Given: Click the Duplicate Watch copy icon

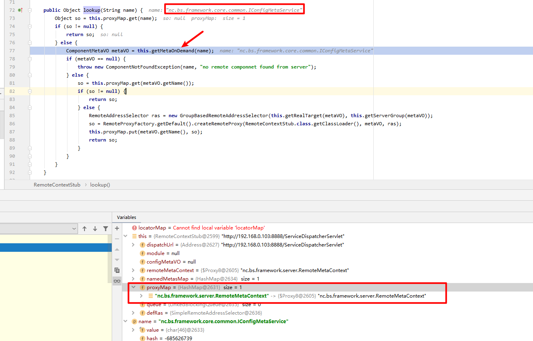Looking at the screenshot, I should (x=117, y=270).
